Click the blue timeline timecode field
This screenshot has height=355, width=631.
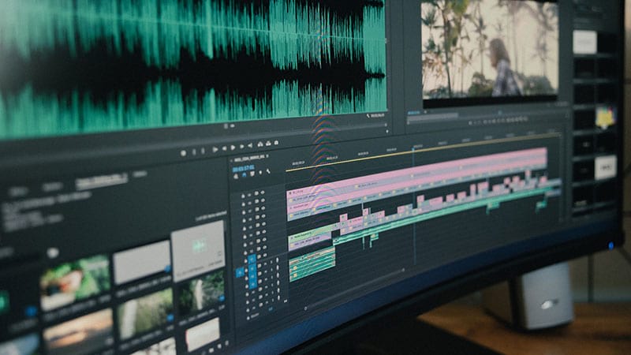click(x=244, y=168)
